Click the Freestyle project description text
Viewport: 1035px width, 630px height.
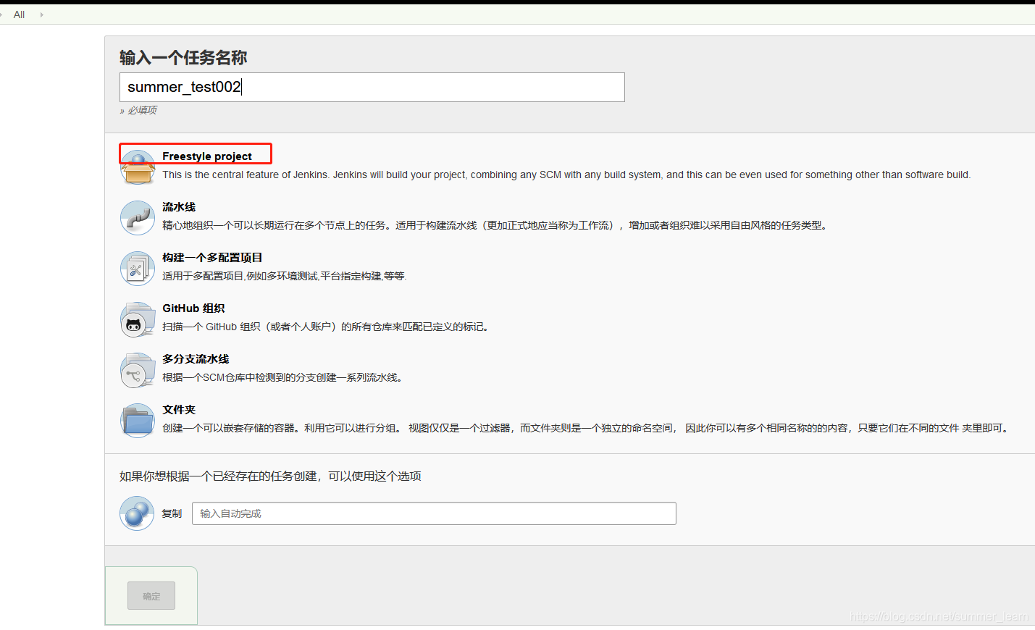click(x=566, y=175)
